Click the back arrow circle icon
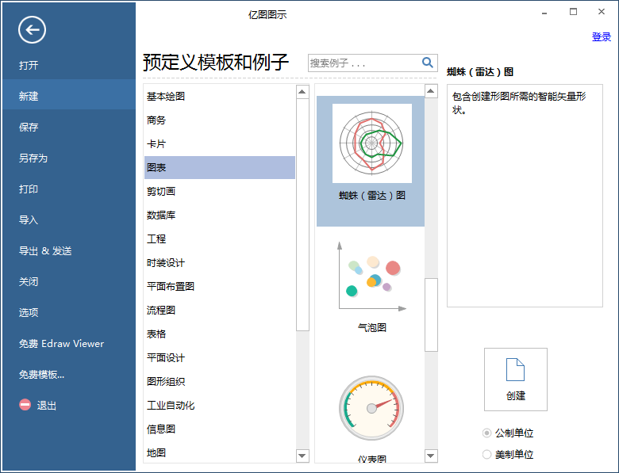Screen dimensions: 619x473 (32, 30)
